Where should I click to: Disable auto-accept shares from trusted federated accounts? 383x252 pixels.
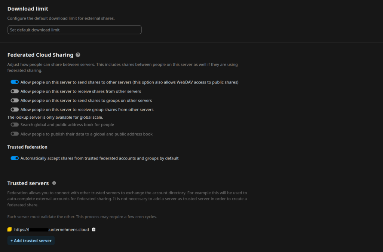pyautogui.click(x=15, y=158)
